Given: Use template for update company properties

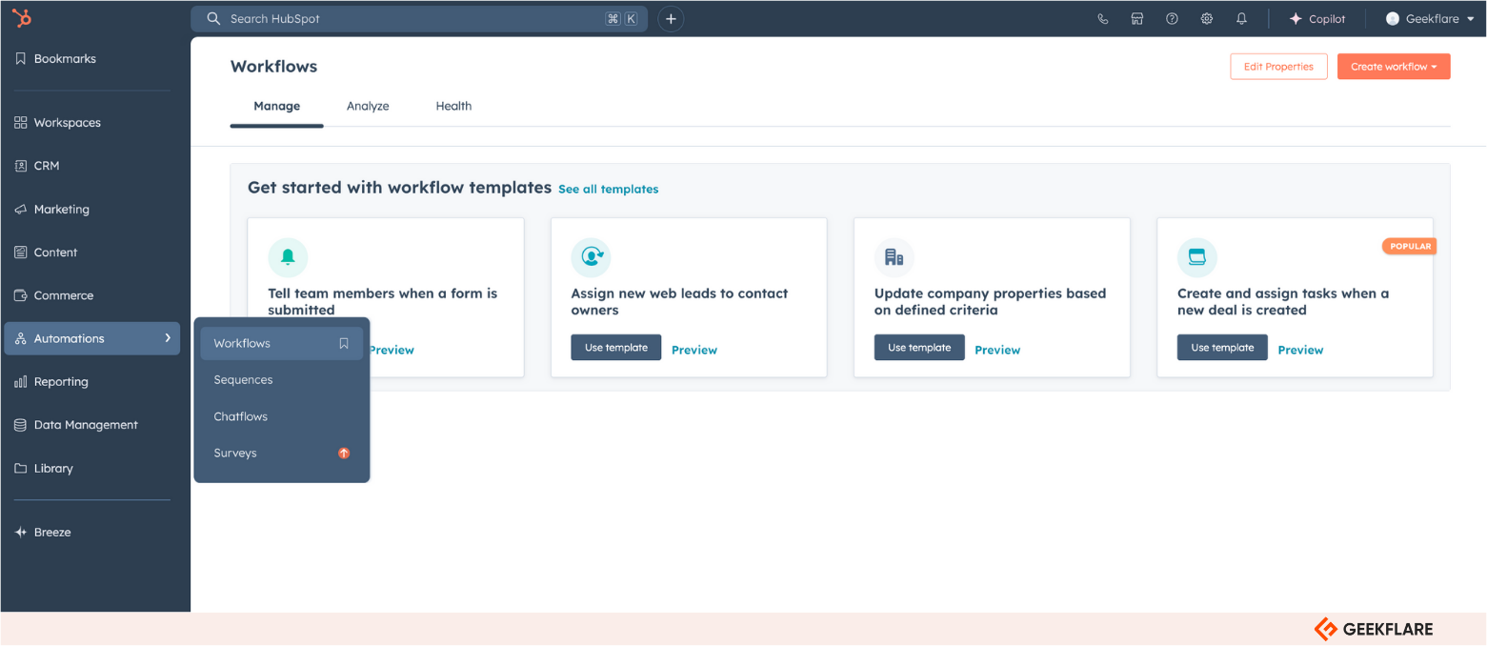Looking at the screenshot, I should tap(919, 348).
